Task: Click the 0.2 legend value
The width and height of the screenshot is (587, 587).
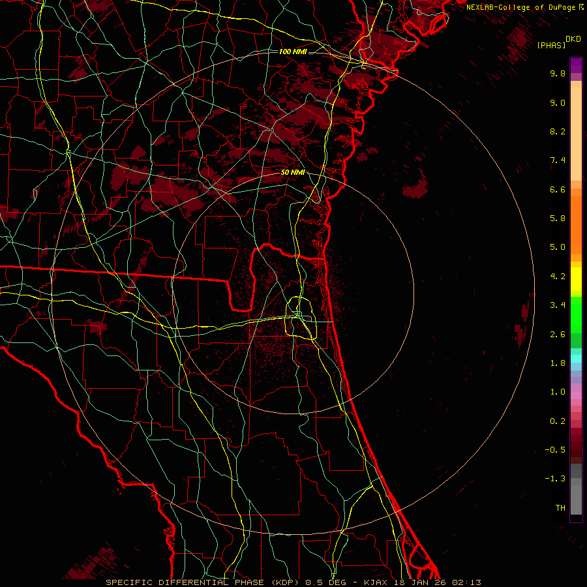Action: click(x=558, y=421)
